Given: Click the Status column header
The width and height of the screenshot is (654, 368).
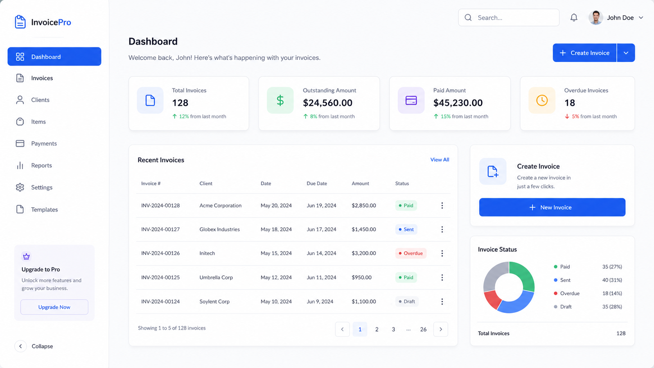Looking at the screenshot, I should (x=402, y=183).
